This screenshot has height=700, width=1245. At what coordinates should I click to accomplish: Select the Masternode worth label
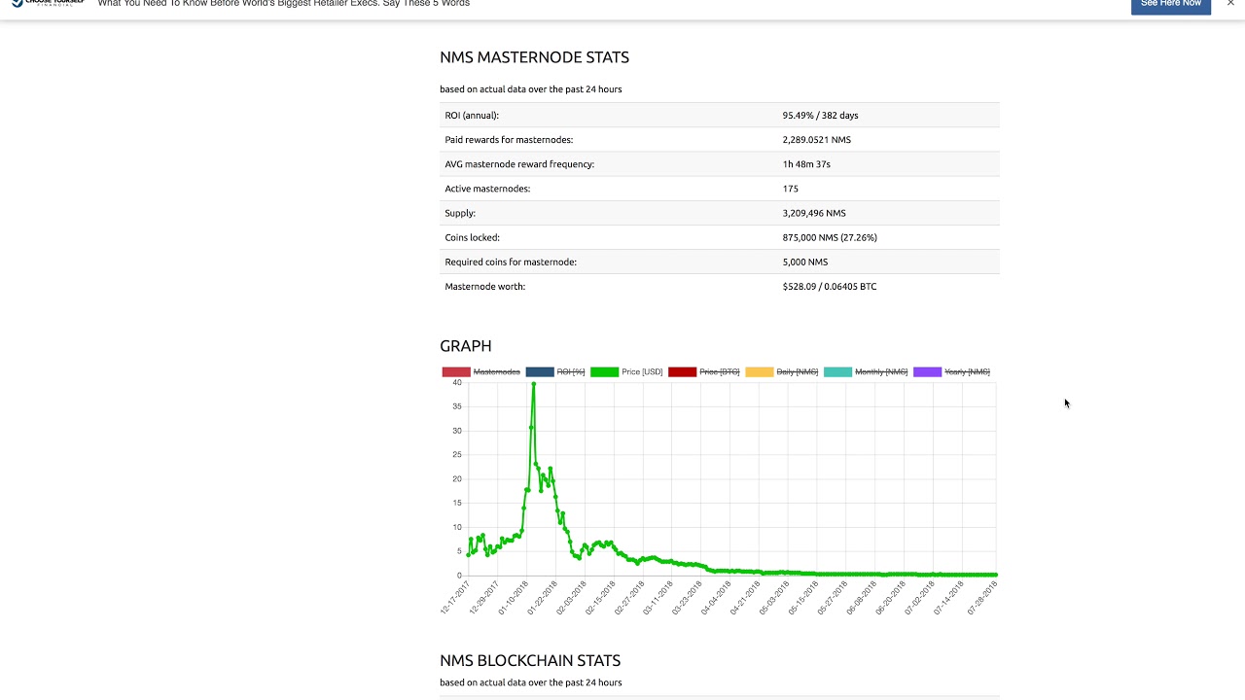pyautogui.click(x=484, y=287)
